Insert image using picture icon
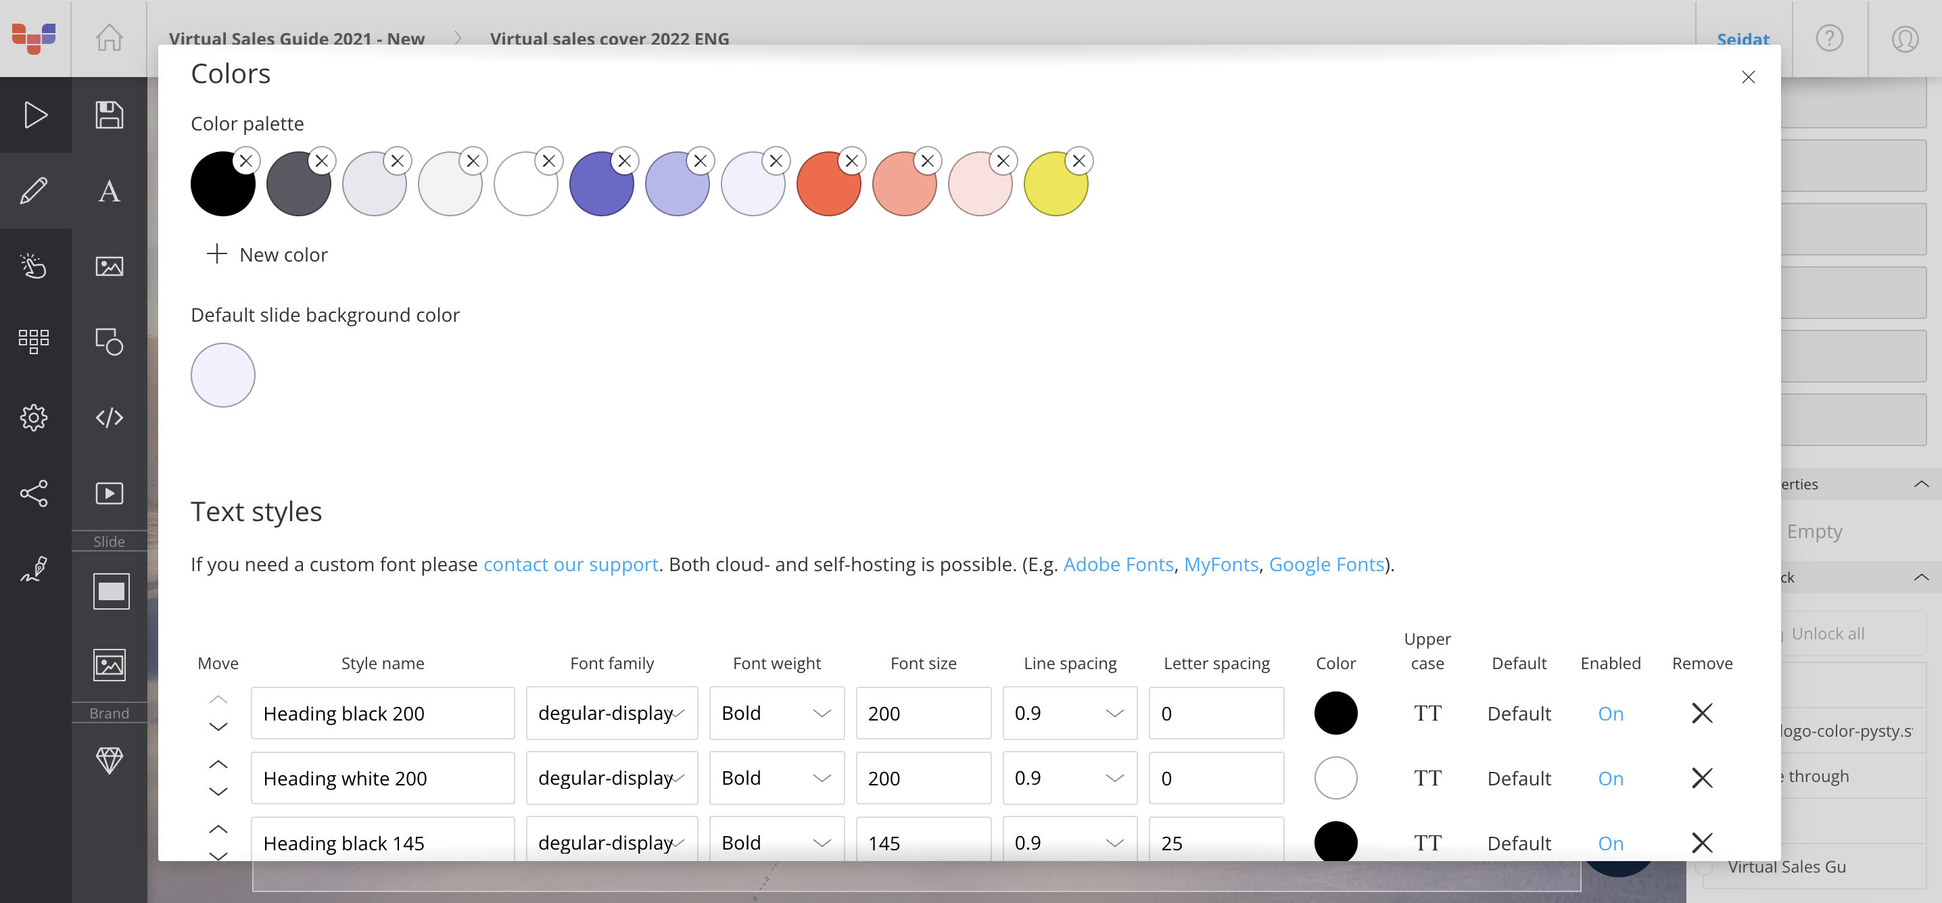This screenshot has height=903, width=1942. pos(110,266)
